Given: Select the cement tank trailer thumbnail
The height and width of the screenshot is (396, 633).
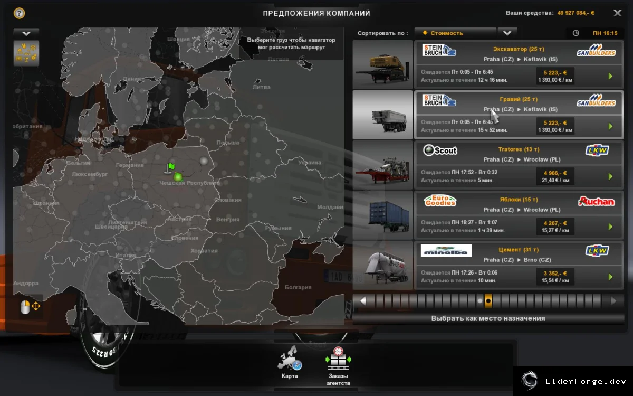Looking at the screenshot, I should click(x=382, y=265).
